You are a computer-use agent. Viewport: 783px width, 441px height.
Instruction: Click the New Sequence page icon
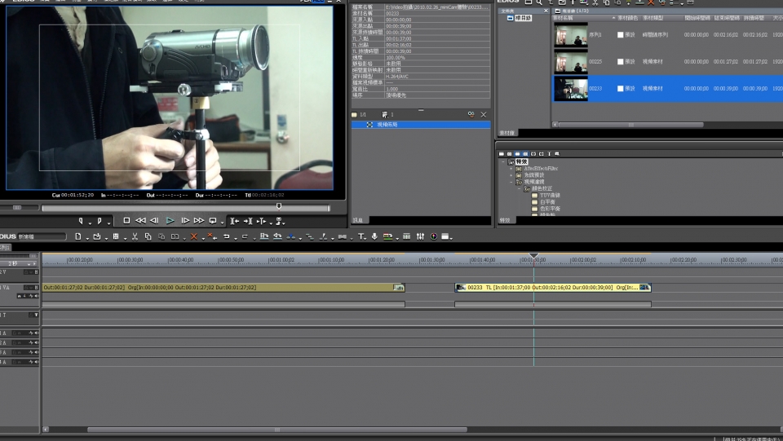(77, 236)
